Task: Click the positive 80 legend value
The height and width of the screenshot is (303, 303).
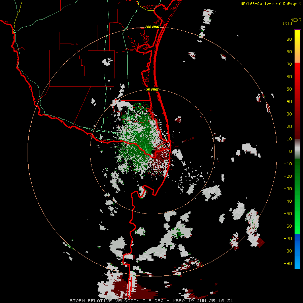Action: tap(289, 52)
